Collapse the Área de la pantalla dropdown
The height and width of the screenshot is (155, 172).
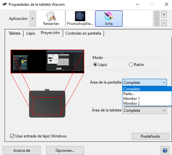[145, 82]
